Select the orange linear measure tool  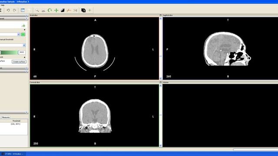(69, 10)
